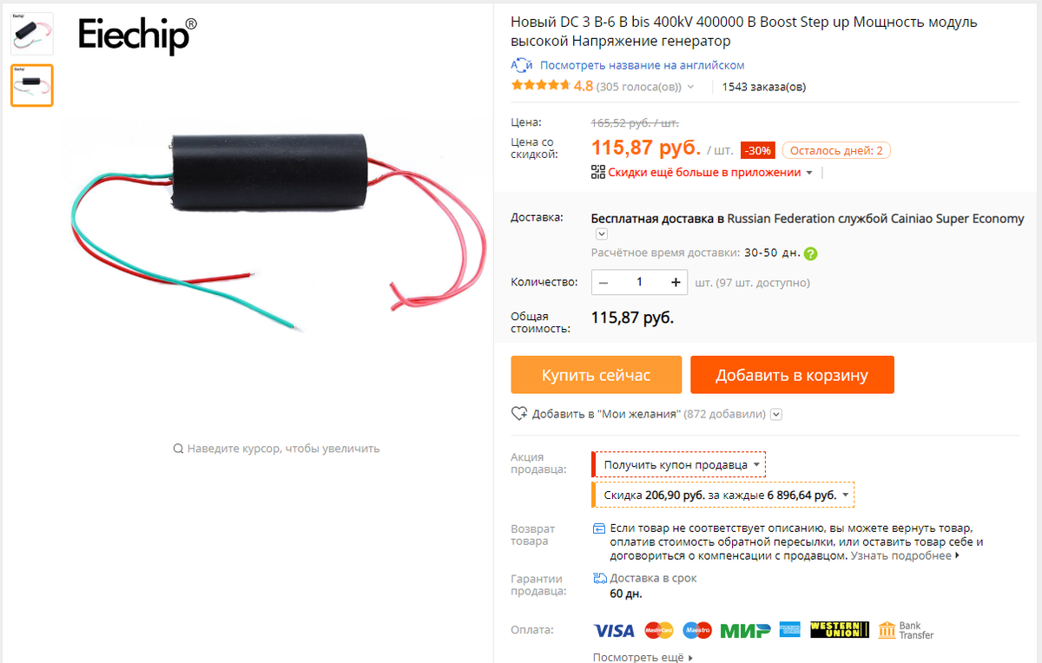
Task: Click the 'Добавить в корзину' button
Action: pyautogui.click(x=792, y=375)
